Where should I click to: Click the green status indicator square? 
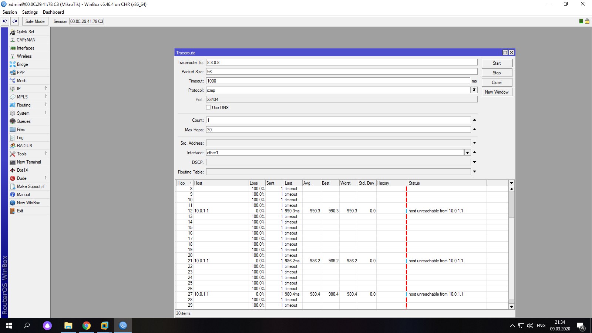[x=581, y=21]
